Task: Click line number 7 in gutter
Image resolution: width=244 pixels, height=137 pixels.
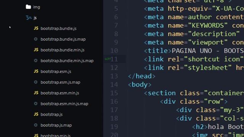Action: 116,25
